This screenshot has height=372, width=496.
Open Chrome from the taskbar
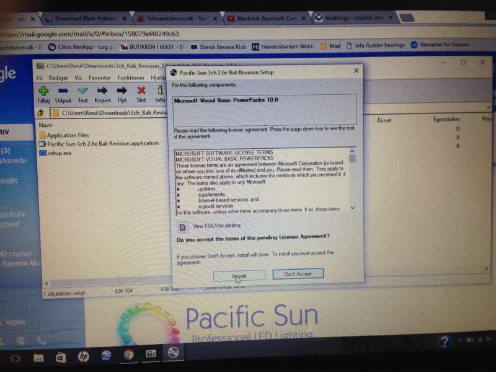click(128, 355)
